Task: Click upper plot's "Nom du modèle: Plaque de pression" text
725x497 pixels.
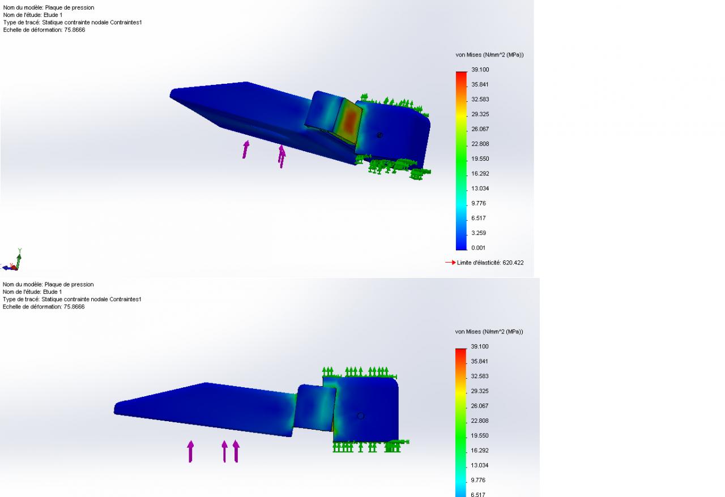Action: 49,7
